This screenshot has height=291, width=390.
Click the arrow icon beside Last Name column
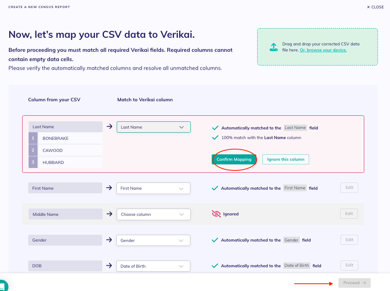point(109,126)
